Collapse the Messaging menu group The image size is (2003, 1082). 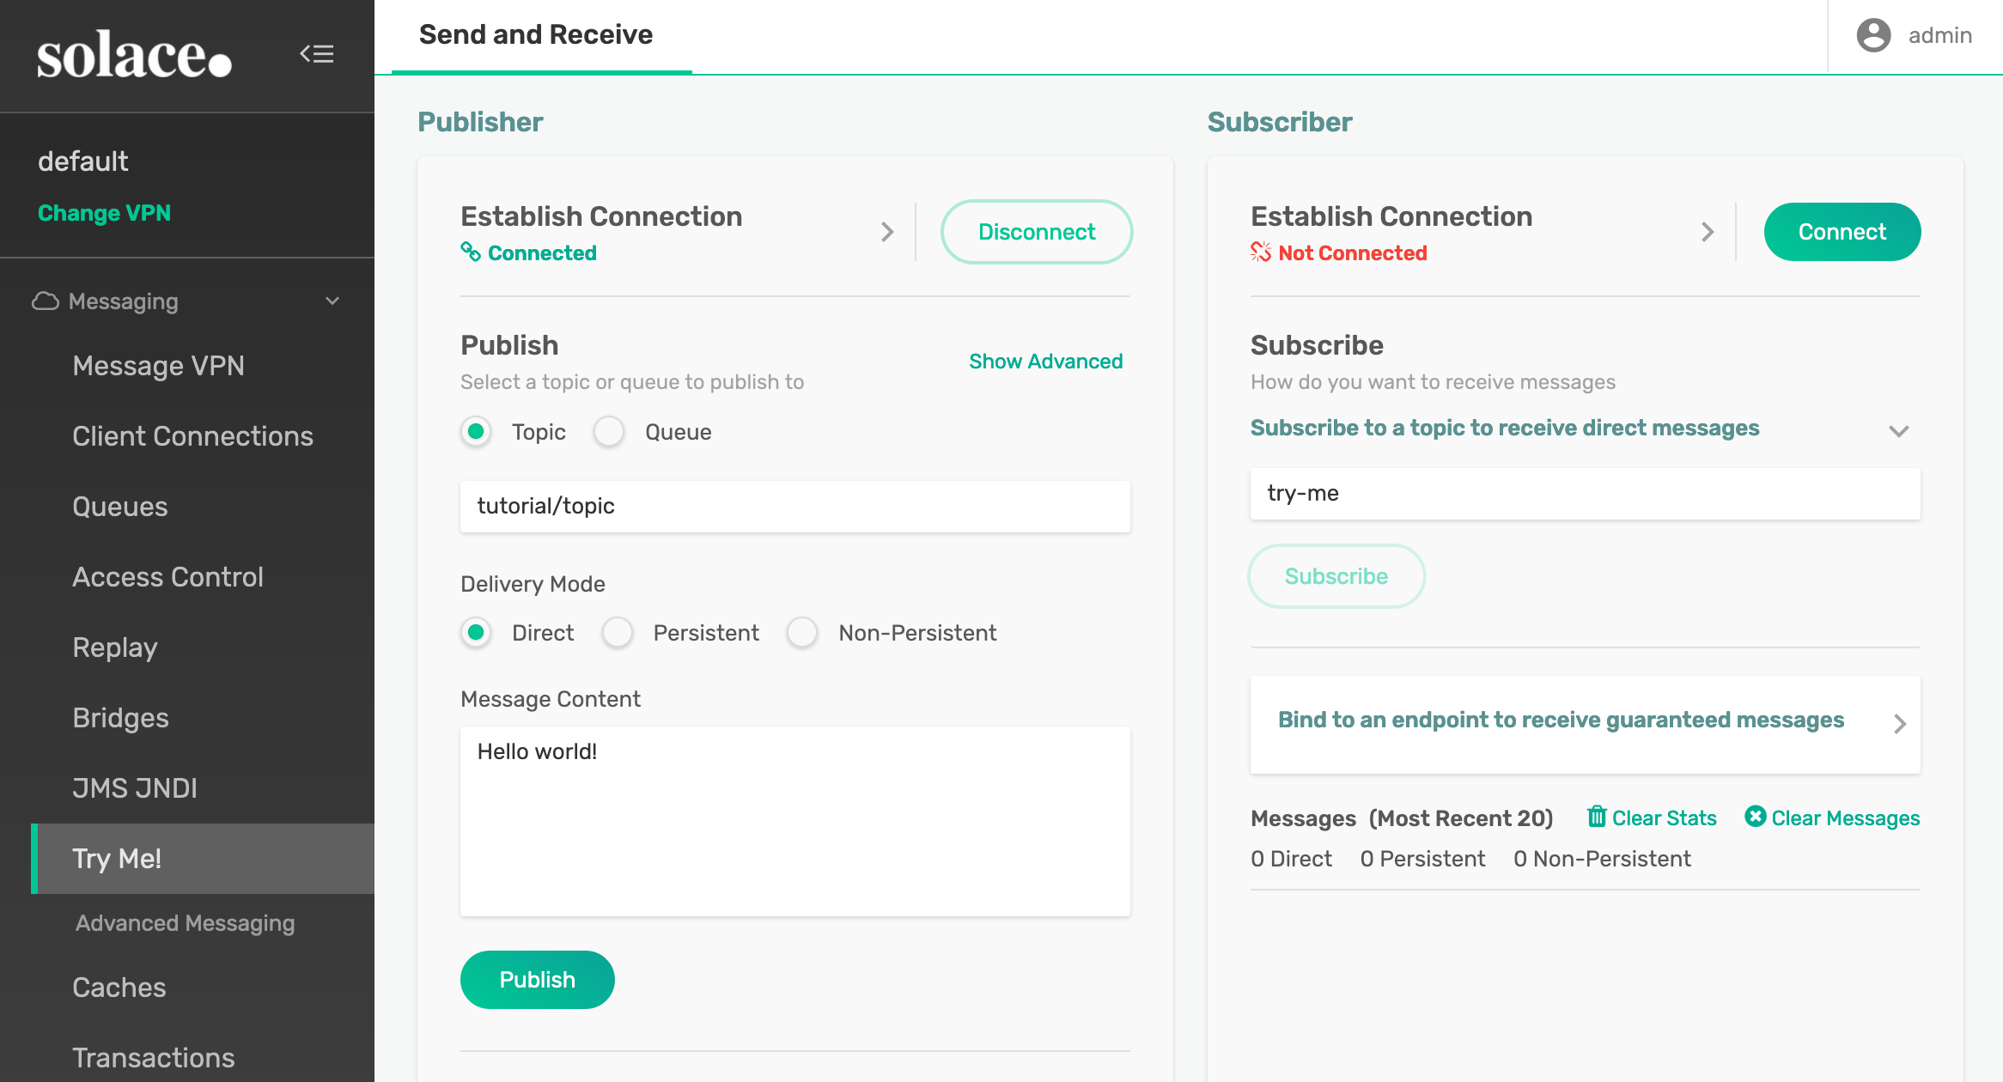pyautogui.click(x=332, y=301)
